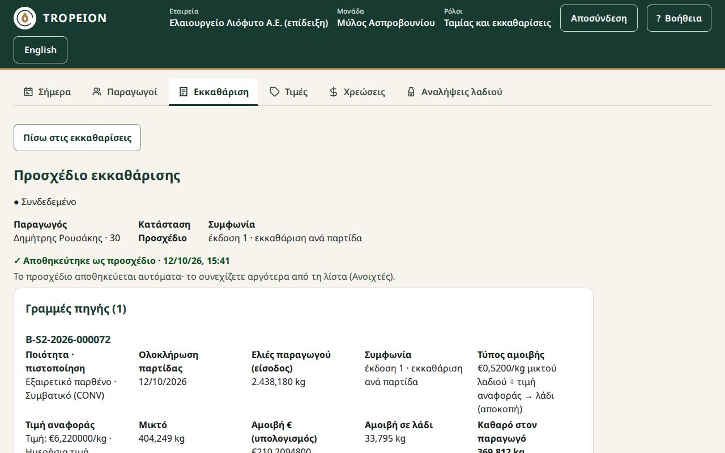This screenshot has width=725, height=453.
Task: Click the TROPEION brand name
Action: click(x=75, y=18)
